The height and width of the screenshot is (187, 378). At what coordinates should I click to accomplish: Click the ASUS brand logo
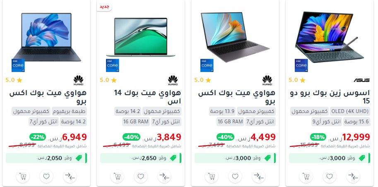[361, 80]
